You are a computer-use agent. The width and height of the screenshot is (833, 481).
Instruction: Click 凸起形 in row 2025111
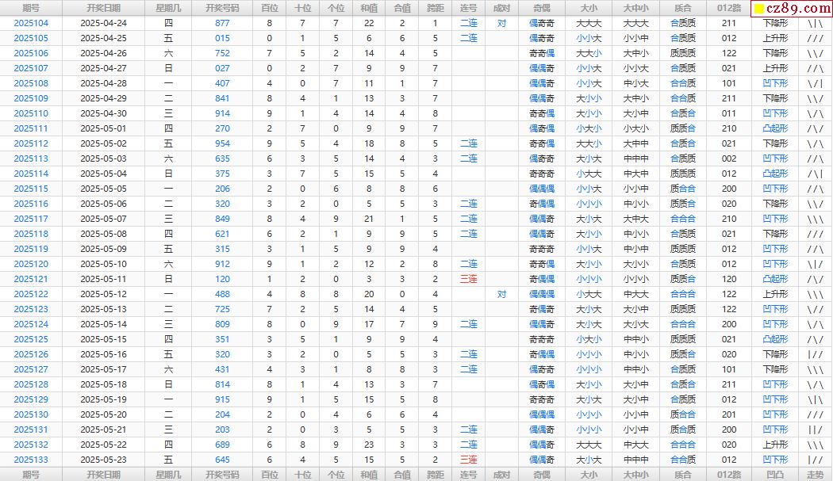(776, 128)
